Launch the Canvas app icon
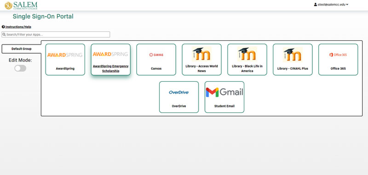The image size is (368, 175). [x=156, y=55]
